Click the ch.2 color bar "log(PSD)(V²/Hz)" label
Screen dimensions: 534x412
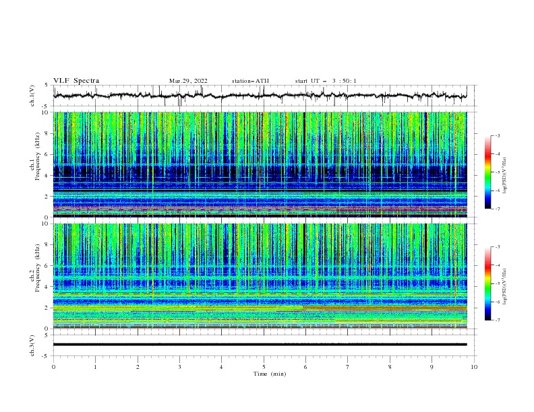[505, 287]
